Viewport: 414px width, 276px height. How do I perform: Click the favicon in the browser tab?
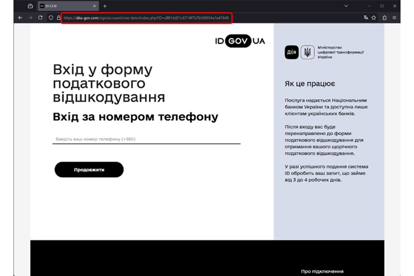(42, 6)
